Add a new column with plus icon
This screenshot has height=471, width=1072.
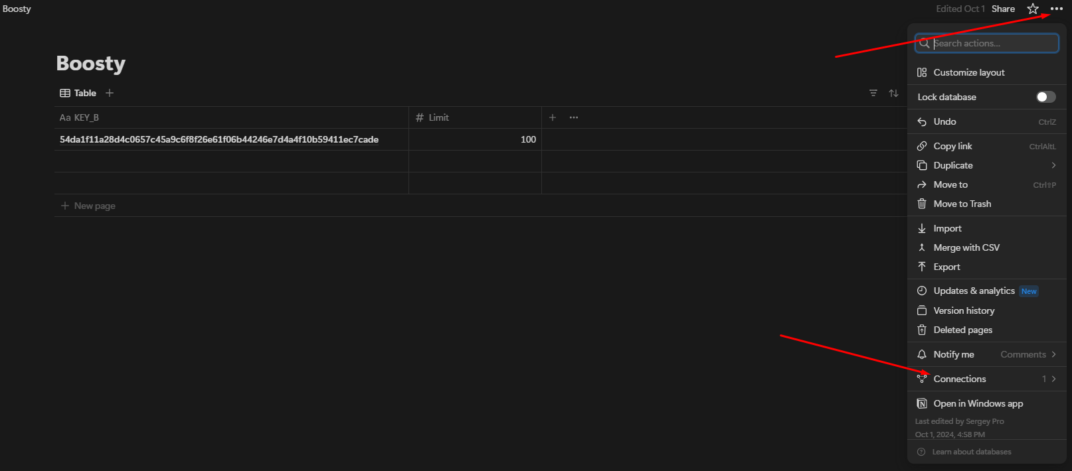coord(553,117)
